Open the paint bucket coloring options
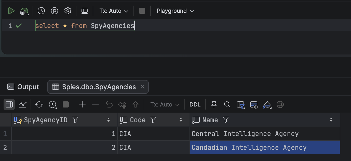The width and height of the screenshot is (351, 161). [267, 105]
